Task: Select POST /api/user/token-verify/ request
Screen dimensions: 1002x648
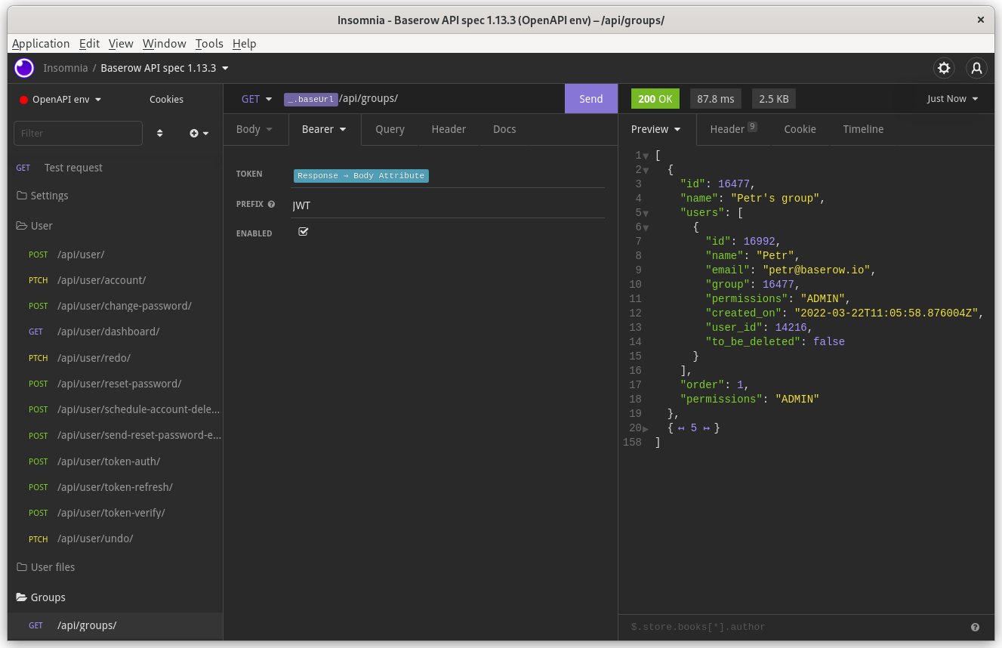Action: (115, 513)
